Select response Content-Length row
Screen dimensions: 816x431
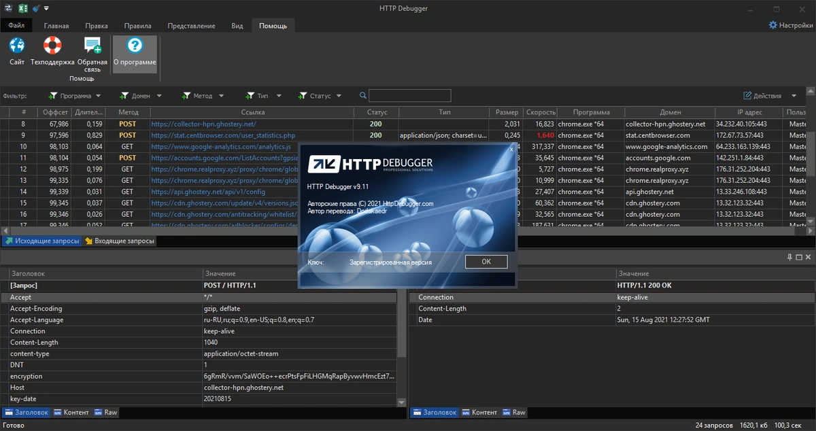pos(612,309)
